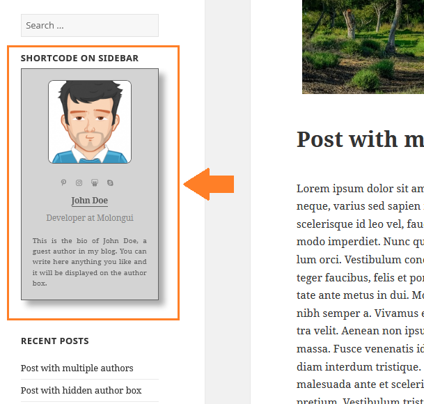This screenshot has height=404, width=424.
Task: Select the 'SHORTCODE ON SIDEBAR' widget title
Action: pyautogui.click(x=79, y=59)
